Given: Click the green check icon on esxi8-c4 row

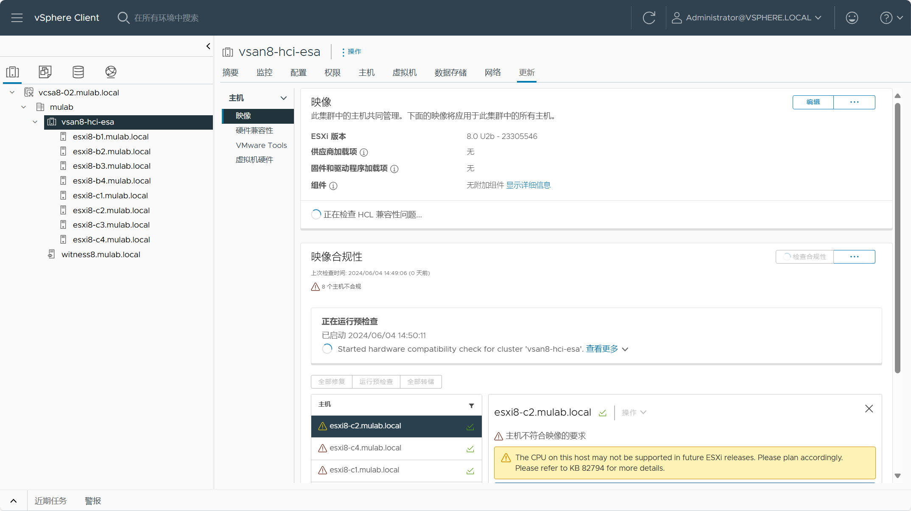Looking at the screenshot, I should pyautogui.click(x=470, y=449).
